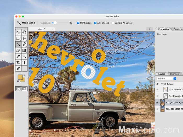Switch to the Swatches tab

[x=178, y=29]
